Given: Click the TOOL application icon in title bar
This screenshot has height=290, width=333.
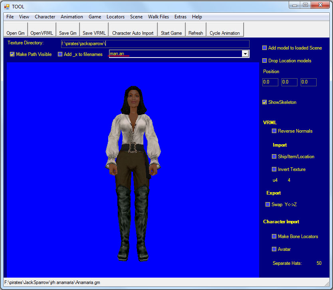Looking at the screenshot, I should [x=6, y=7].
